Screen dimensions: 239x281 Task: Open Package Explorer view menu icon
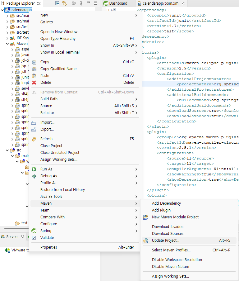tap(81, 3)
